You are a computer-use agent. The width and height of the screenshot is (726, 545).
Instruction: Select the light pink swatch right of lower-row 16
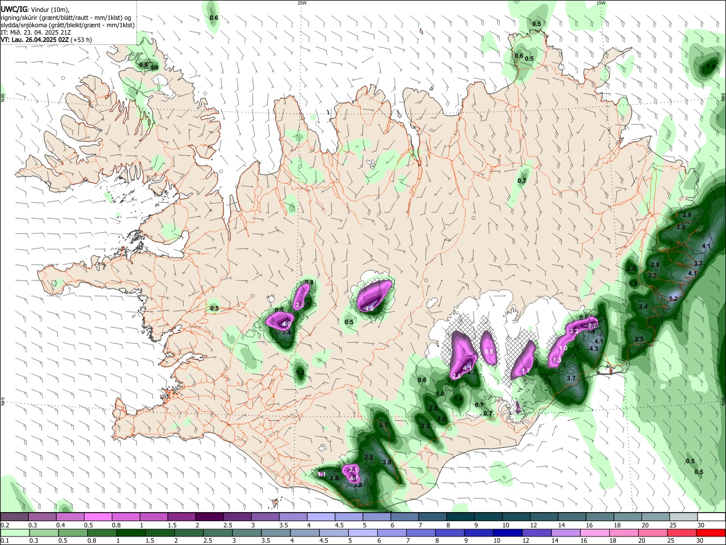click(x=594, y=533)
